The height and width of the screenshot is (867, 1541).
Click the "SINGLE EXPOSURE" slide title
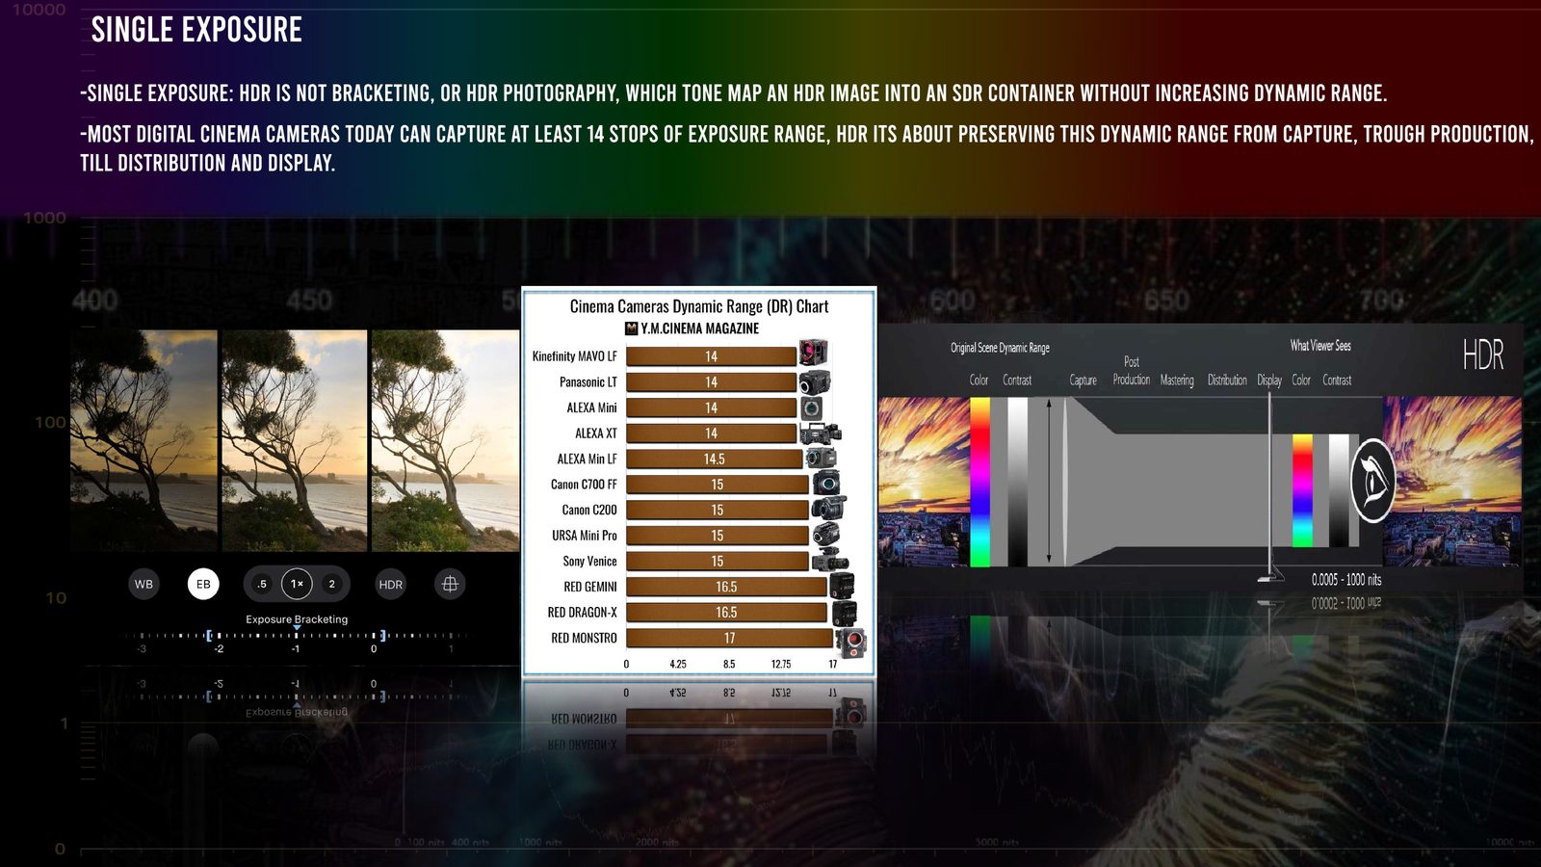(x=196, y=30)
